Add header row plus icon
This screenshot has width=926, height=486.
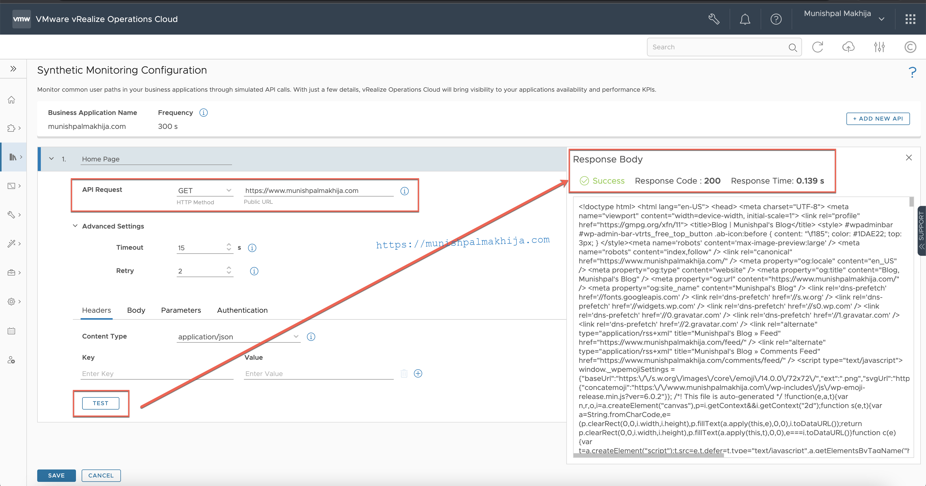pos(418,374)
